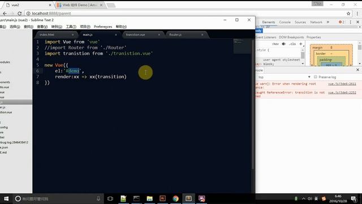
Task: Open the Help menu in Sublime Text
Action: [121, 27]
